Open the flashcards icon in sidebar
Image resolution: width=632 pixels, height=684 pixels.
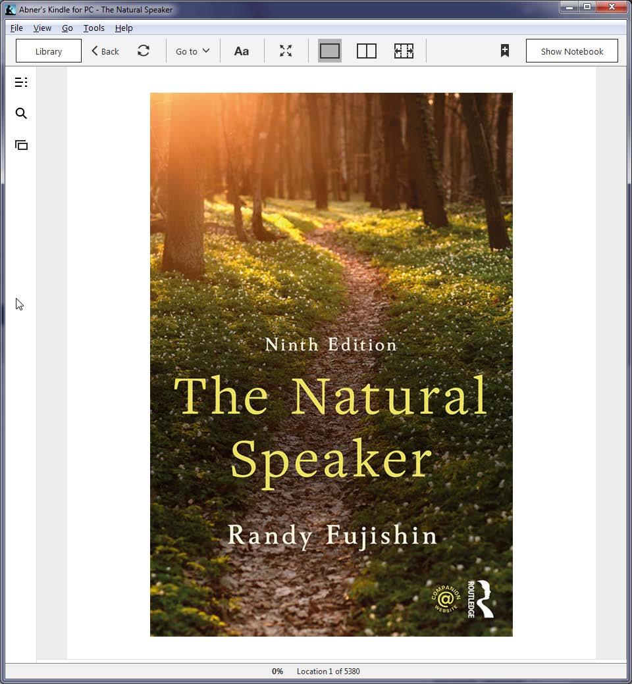[x=21, y=145]
